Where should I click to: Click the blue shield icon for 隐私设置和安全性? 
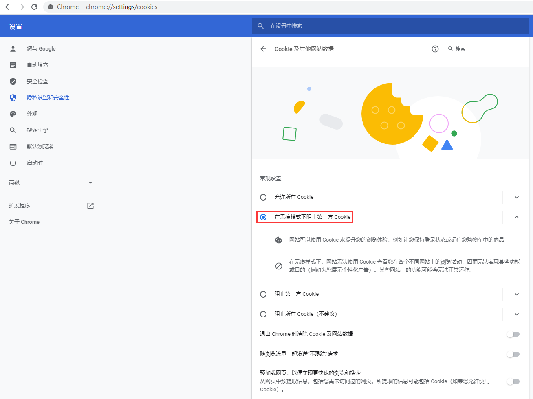13,98
